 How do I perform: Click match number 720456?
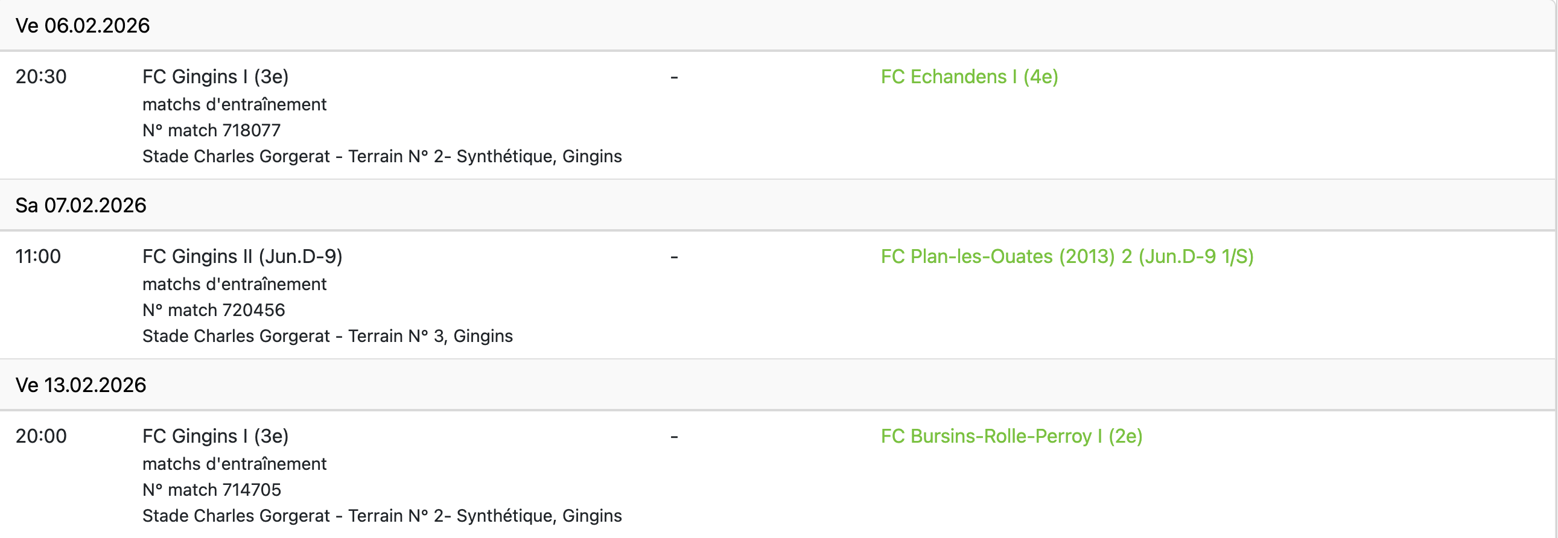pos(214,309)
